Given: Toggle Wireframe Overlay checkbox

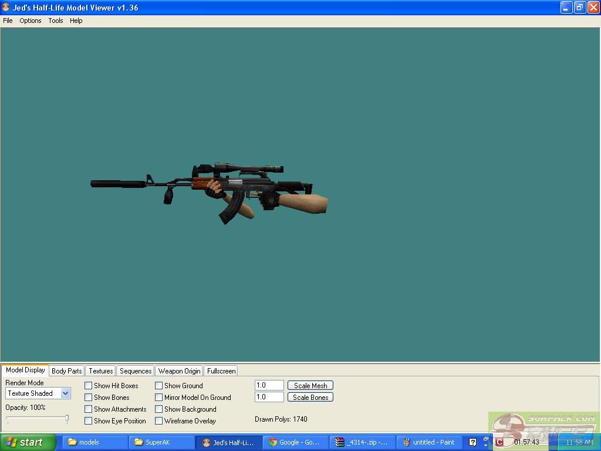Looking at the screenshot, I should point(158,421).
